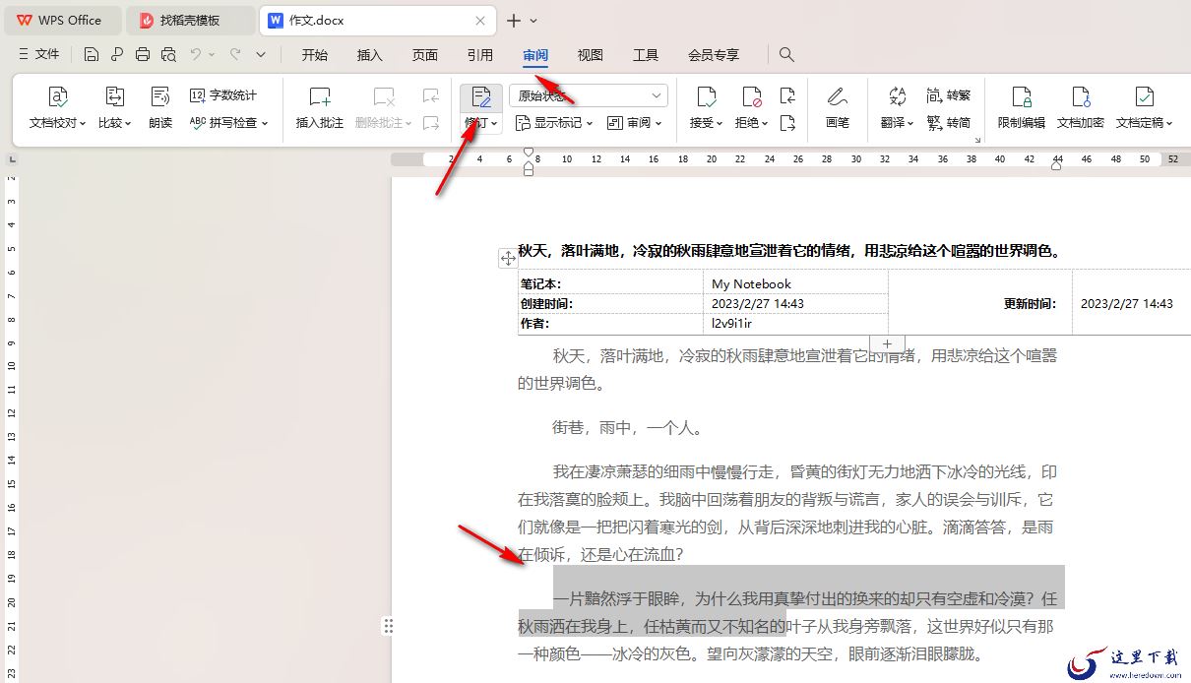Screen dimensions: 1191x683
Task: Expand the 拼写检查 dropdown
Action: coord(265,123)
